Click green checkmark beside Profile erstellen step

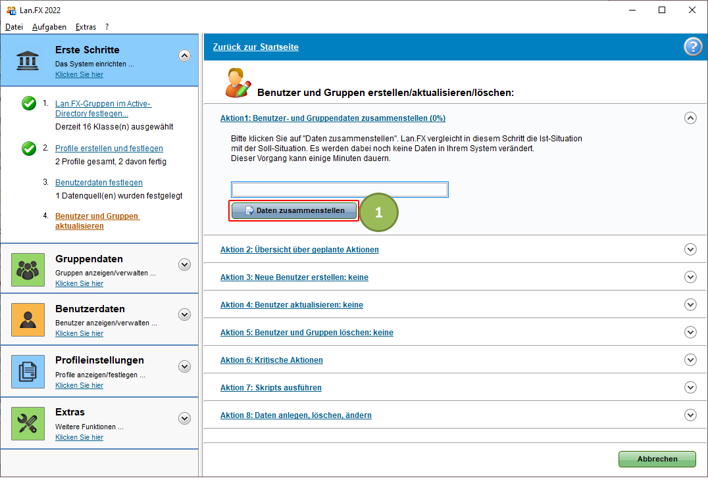tap(29, 149)
